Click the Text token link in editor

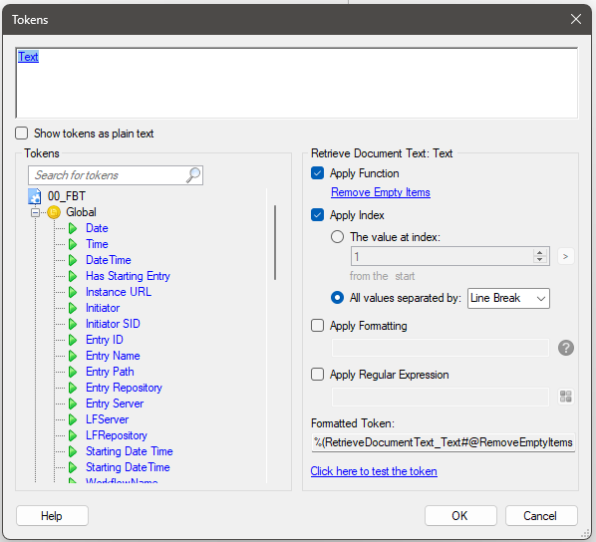[28, 57]
